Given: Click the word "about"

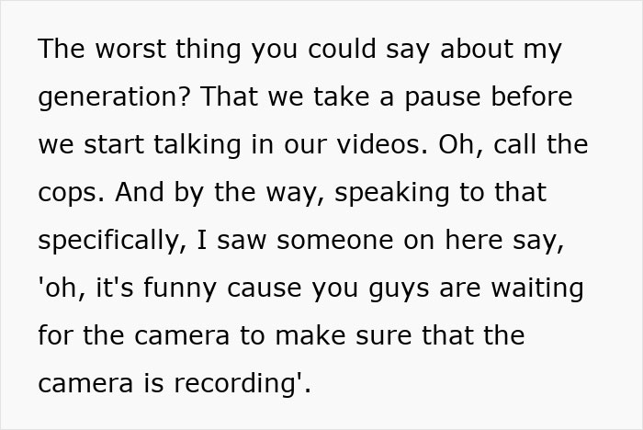Looking at the screenshot, I should tap(477, 49).
